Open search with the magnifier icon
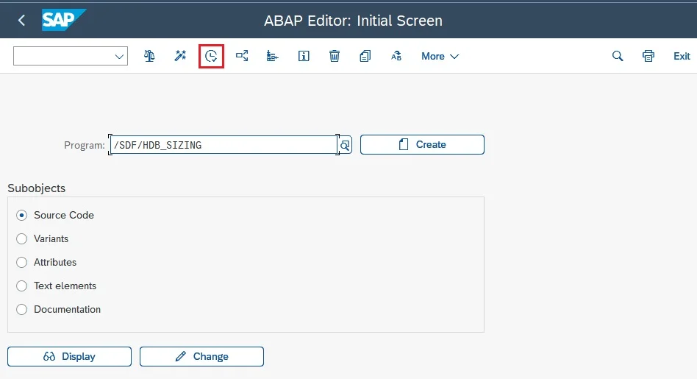Viewport: 697px width, 379px height. (618, 56)
